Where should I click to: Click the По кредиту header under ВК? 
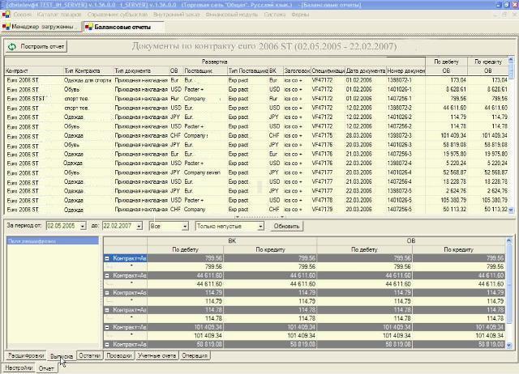[x=270, y=250]
